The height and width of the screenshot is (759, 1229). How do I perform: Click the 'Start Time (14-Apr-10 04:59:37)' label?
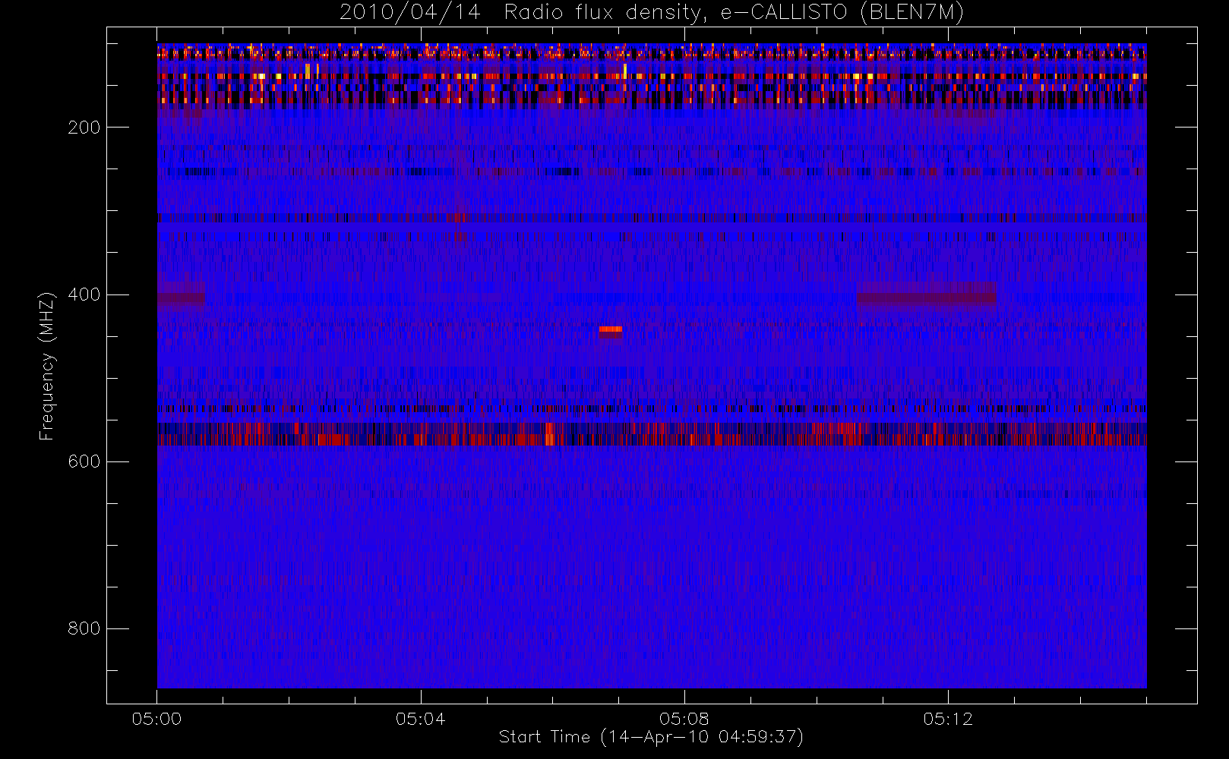pyautogui.click(x=651, y=737)
